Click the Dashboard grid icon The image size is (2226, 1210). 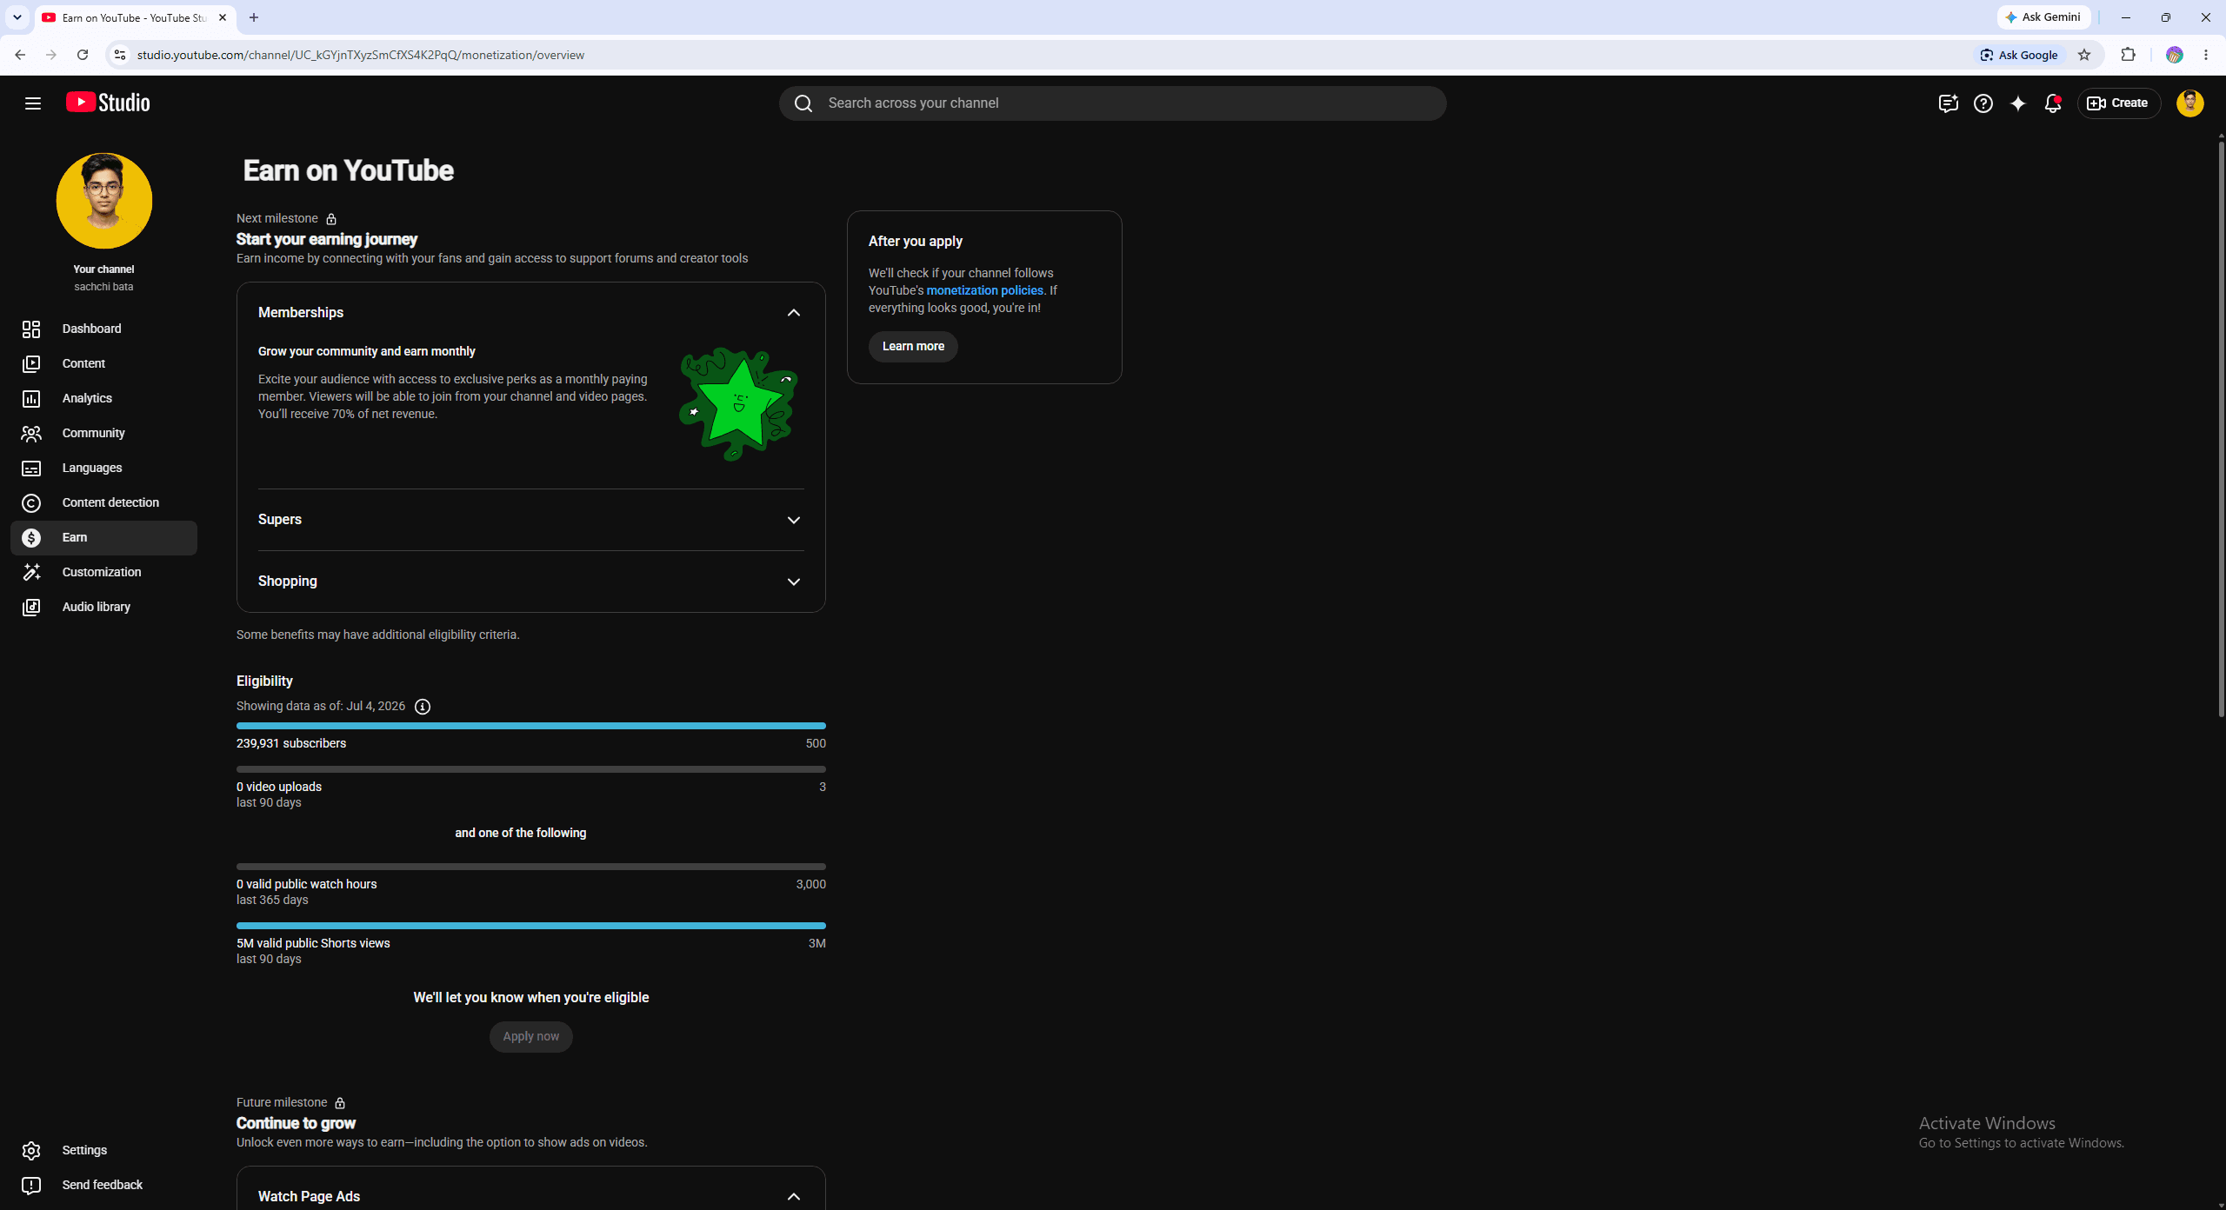pyautogui.click(x=31, y=329)
